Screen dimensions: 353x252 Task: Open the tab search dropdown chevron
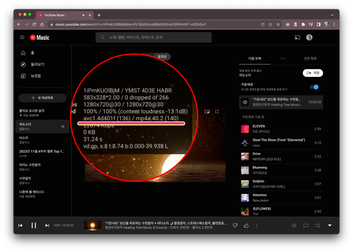pyautogui.click(x=332, y=15)
